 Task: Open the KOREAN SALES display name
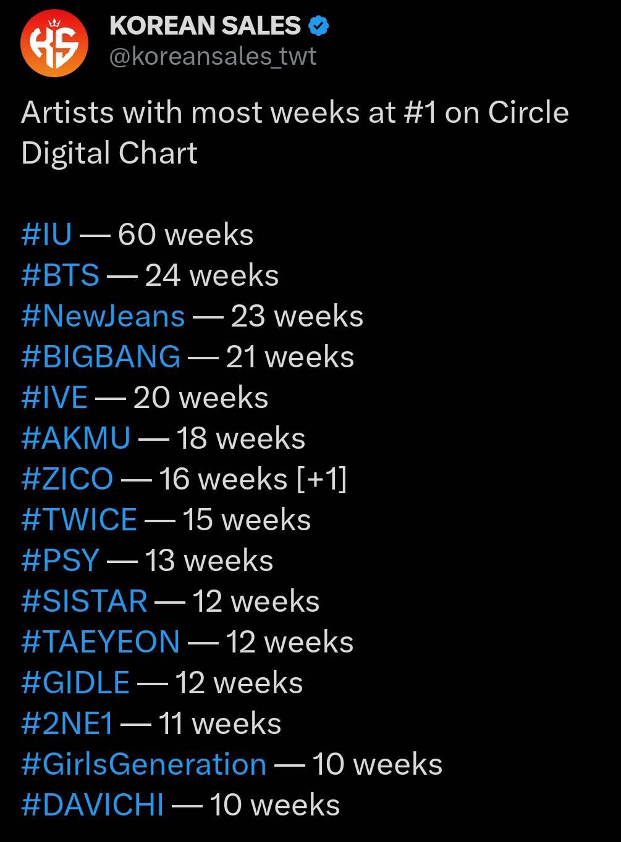[x=205, y=26]
